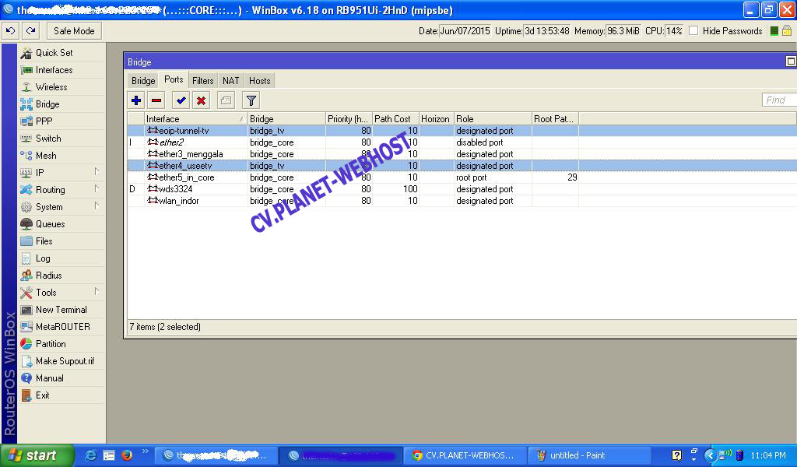
Task: Expand the IP submenu
Action: [x=61, y=173]
